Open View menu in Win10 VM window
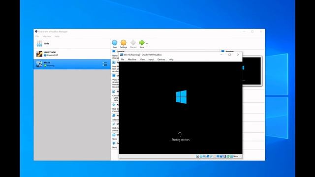The image size is (315, 177). coord(142,59)
